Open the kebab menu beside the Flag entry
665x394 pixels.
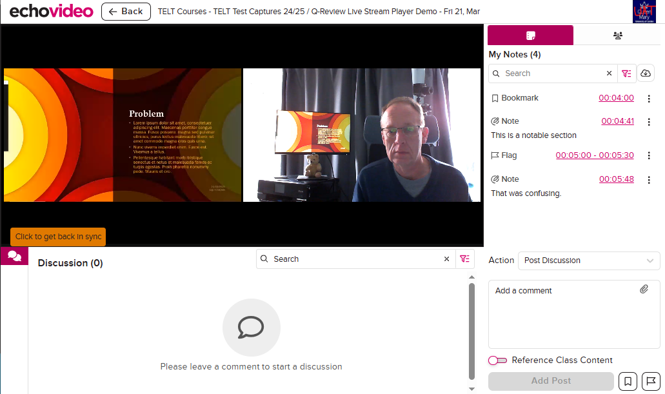649,155
